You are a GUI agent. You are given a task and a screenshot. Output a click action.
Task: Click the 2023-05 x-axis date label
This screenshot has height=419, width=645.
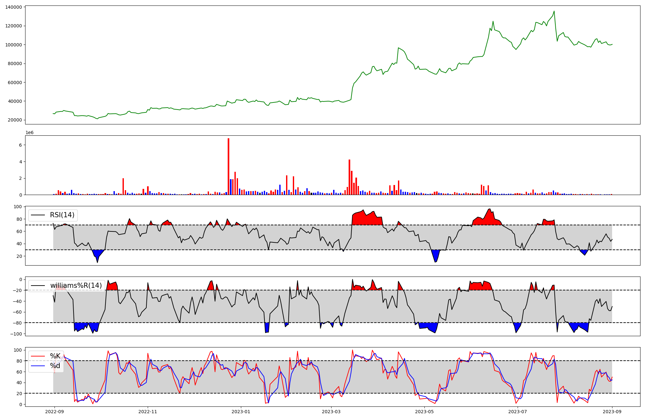tap(424, 412)
